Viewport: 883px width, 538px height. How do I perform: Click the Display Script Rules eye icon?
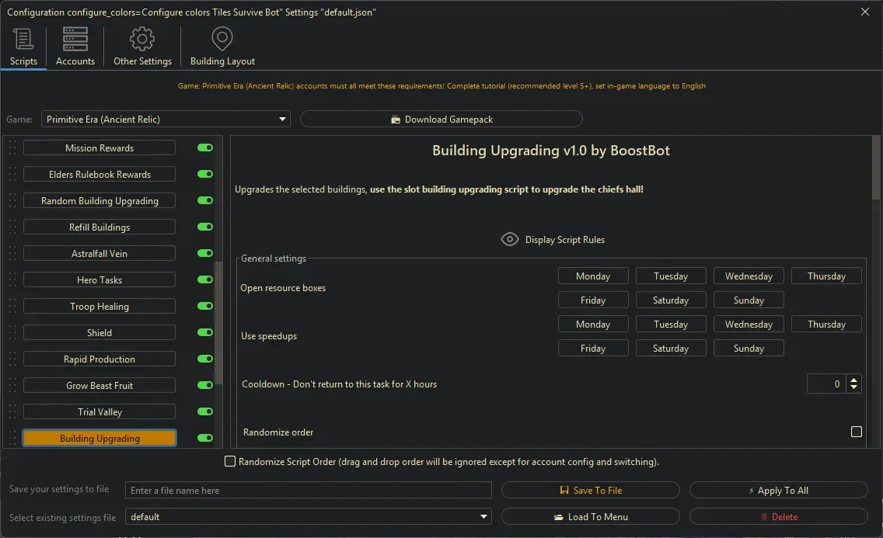tap(510, 239)
